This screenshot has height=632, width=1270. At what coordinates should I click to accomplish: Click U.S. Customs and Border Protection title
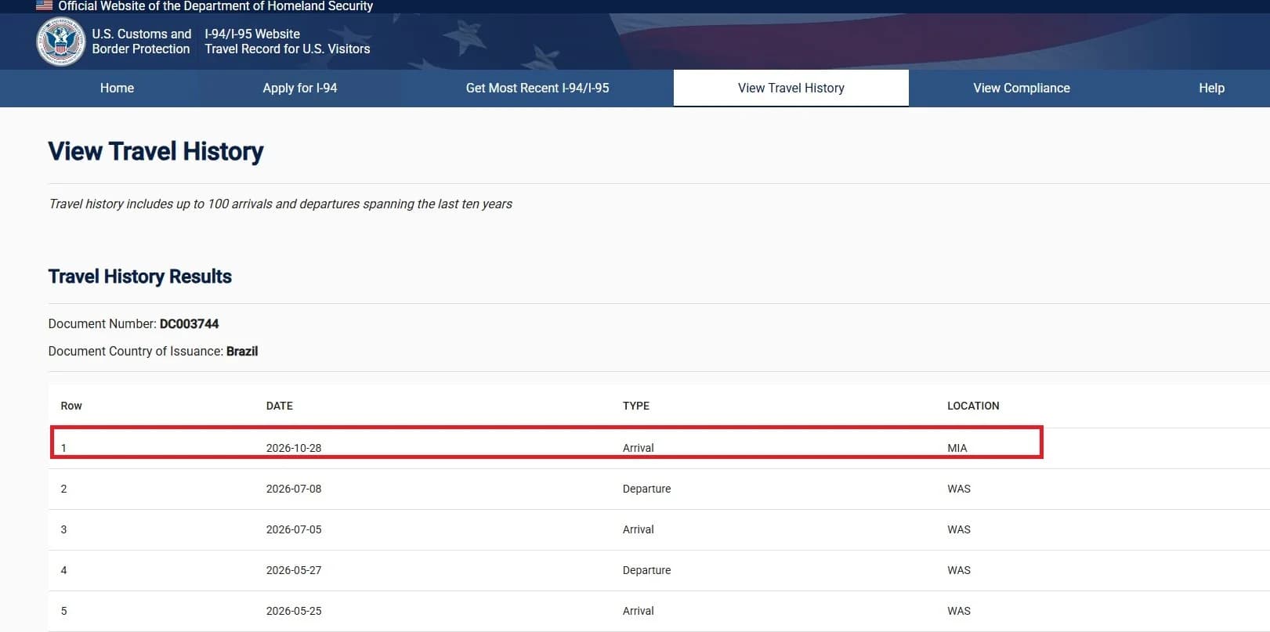coord(142,42)
